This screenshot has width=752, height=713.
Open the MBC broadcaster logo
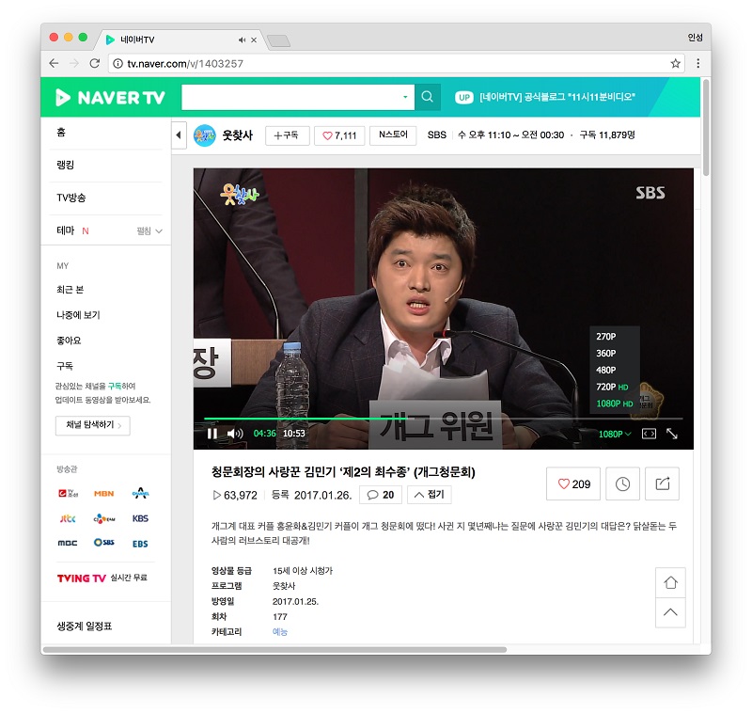click(x=68, y=543)
